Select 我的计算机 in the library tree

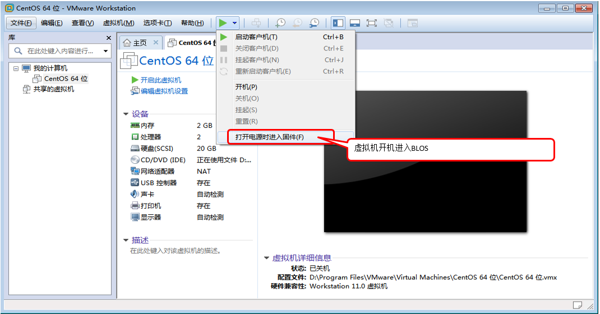pos(50,68)
